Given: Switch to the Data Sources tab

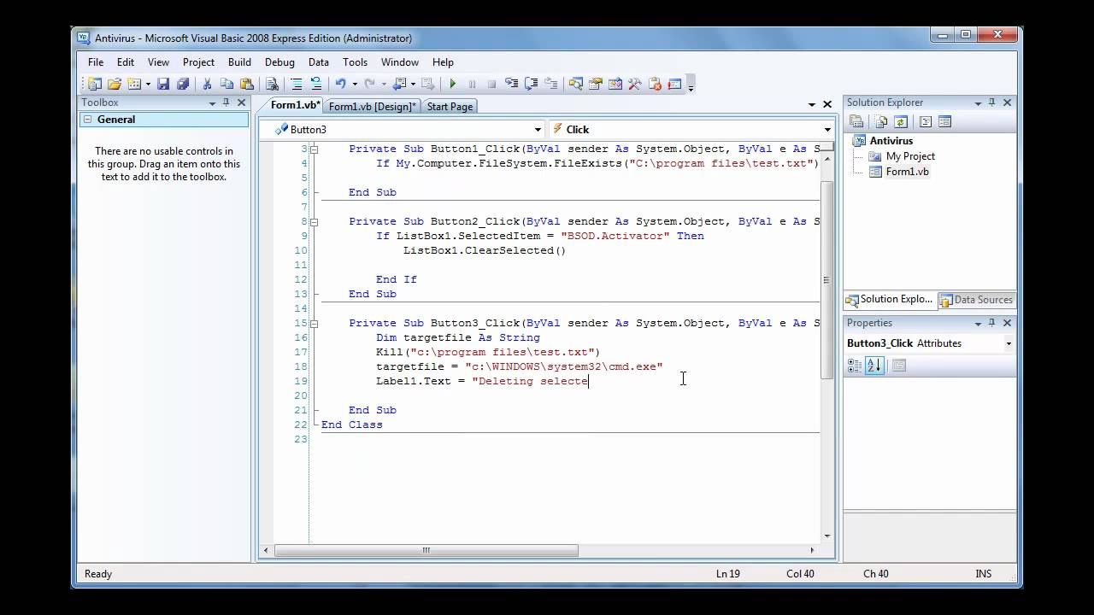Looking at the screenshot, I should 976,300.
